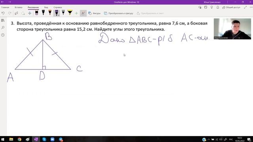Open purple pen options dropdown
Viewport: 253px width, 142px height.
click(59, 15)
